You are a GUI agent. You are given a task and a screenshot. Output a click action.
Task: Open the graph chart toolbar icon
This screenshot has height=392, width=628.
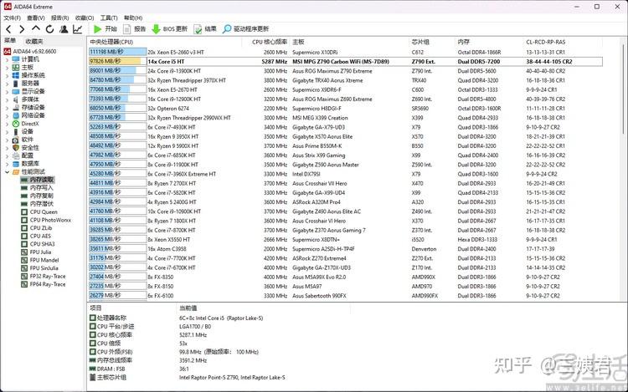[77, 29]
